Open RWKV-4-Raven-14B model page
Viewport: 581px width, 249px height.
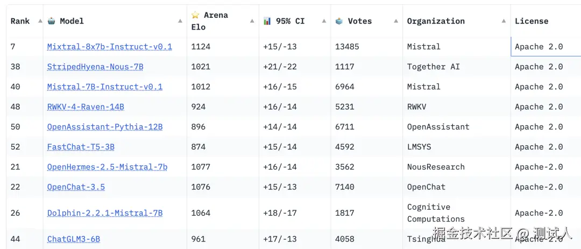click(86, 107)
